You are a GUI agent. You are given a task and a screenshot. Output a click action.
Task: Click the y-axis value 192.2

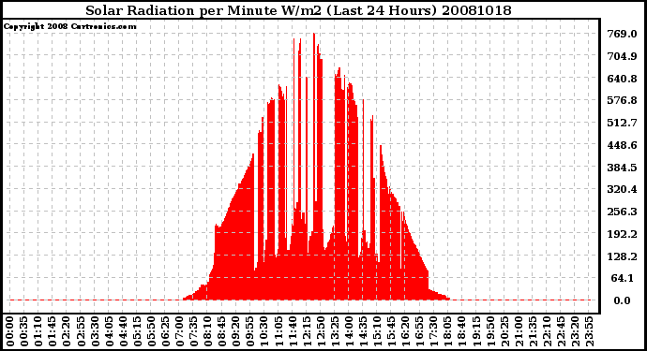coord(622,234)
